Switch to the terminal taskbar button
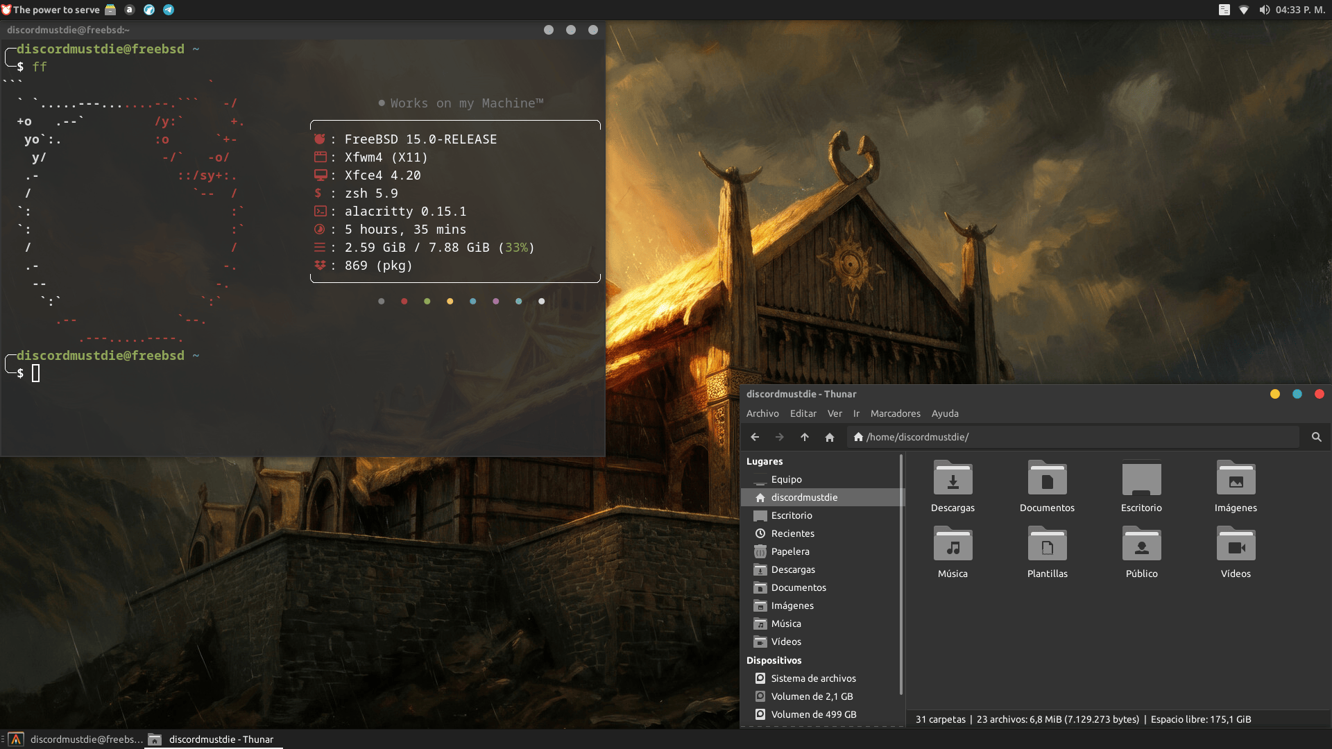The width and height of the screenshot is (1332, 749). click(x=75, y=739)
